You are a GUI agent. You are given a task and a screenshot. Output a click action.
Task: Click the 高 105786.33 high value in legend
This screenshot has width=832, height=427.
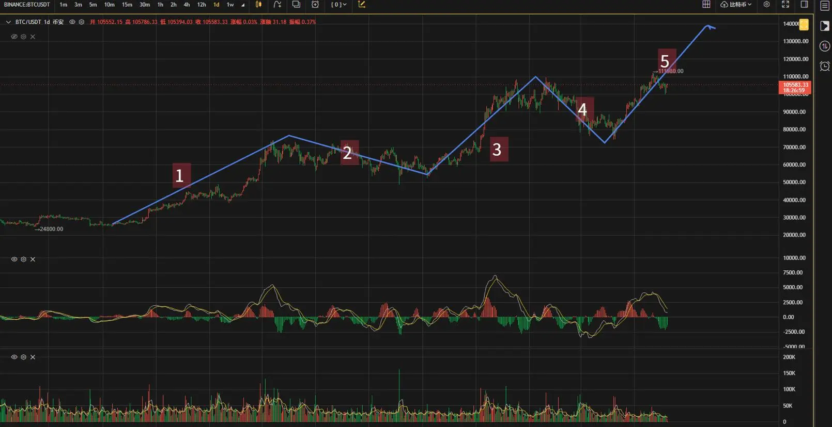click(x=141, y=22)
